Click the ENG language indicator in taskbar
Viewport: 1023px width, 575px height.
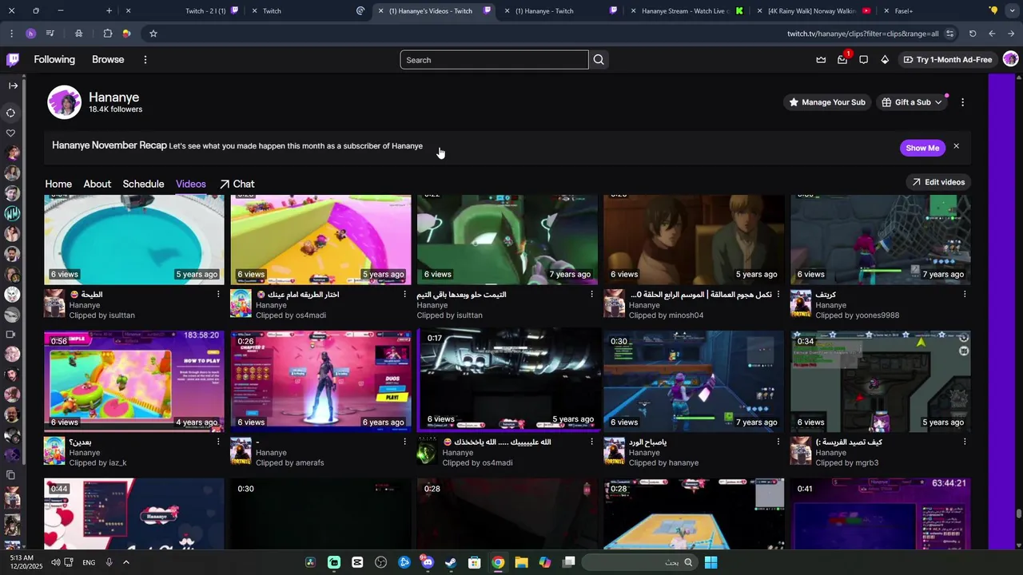coord(89,562)
